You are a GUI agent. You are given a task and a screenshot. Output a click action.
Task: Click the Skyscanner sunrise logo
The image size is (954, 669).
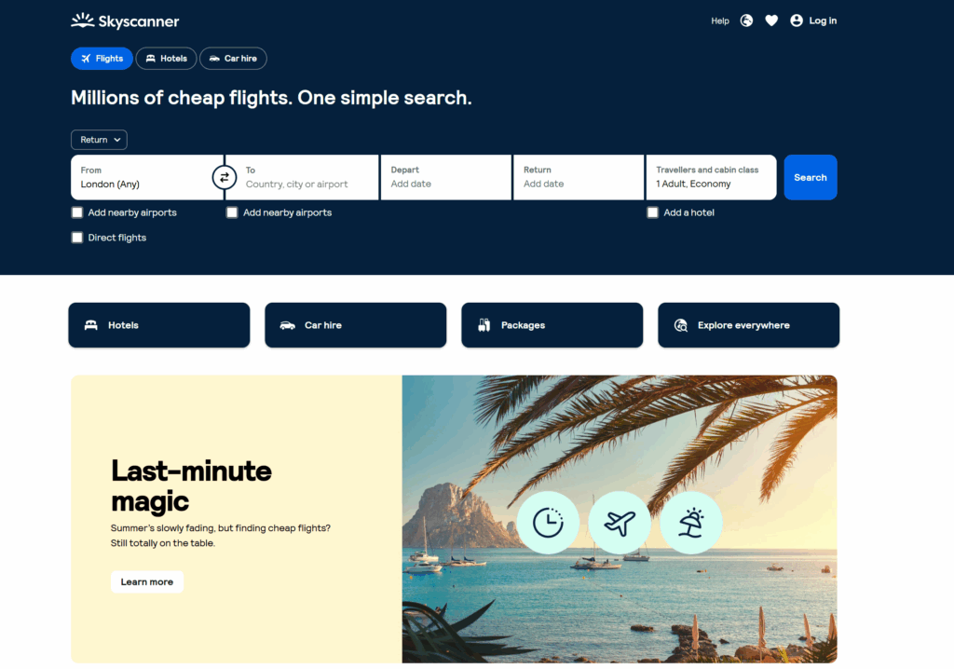83,20
